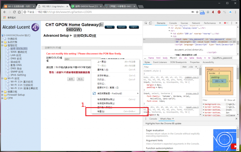Image resolution: width=241 pixels, height=152 pixels.
Task: Switch to the DevTools Sources tab
Action: (184, 23)
